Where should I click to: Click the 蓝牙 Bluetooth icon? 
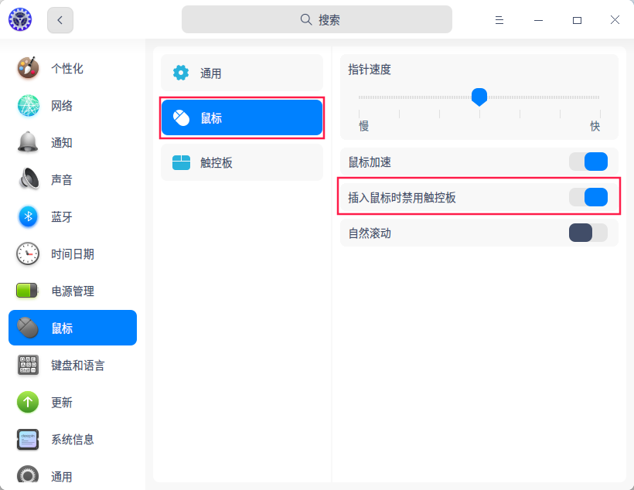click(28, 216)
